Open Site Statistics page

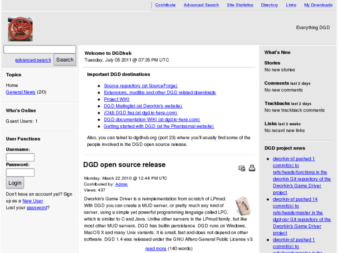pos(240,5)
